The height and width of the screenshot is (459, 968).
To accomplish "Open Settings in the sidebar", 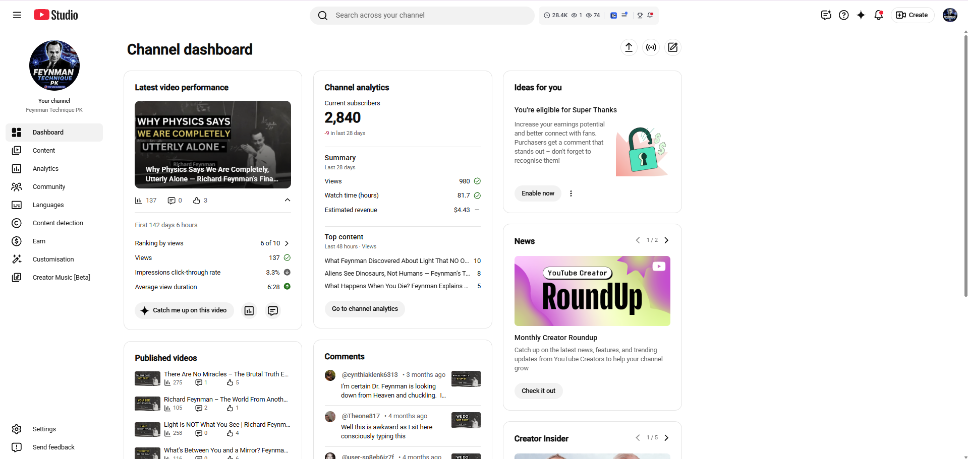I will tap(54, 429).
